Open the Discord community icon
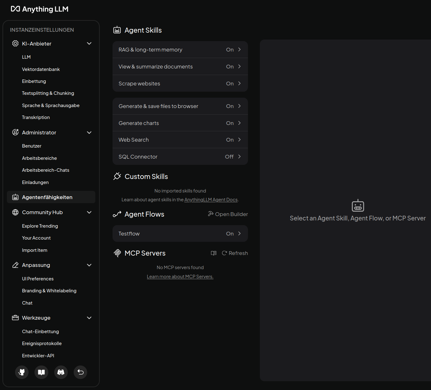The image size is (431, 390). tap(61, 372)
